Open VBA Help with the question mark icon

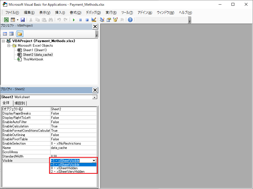tap(130, 20)
